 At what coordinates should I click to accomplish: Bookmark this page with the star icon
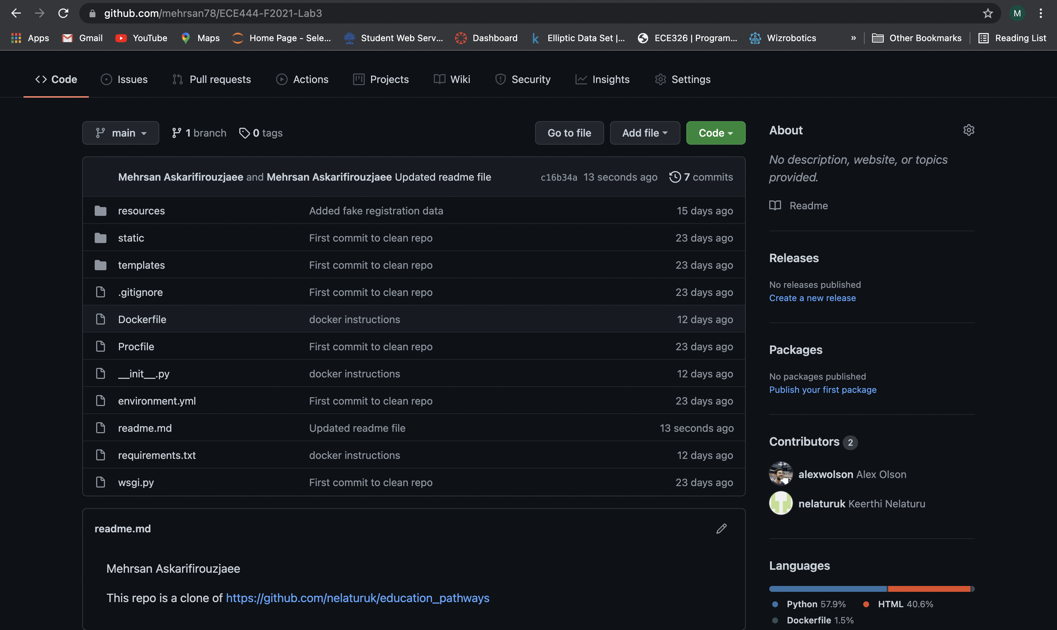click(988, 14)
